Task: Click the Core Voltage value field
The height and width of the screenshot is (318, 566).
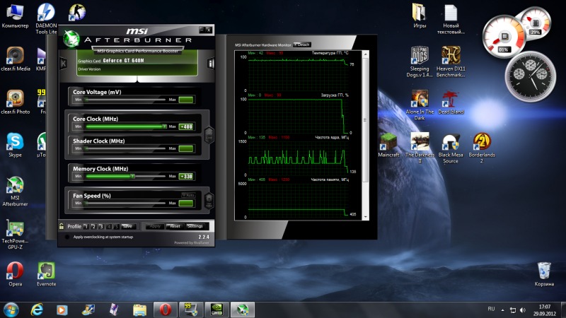Action: click(186, 100)
